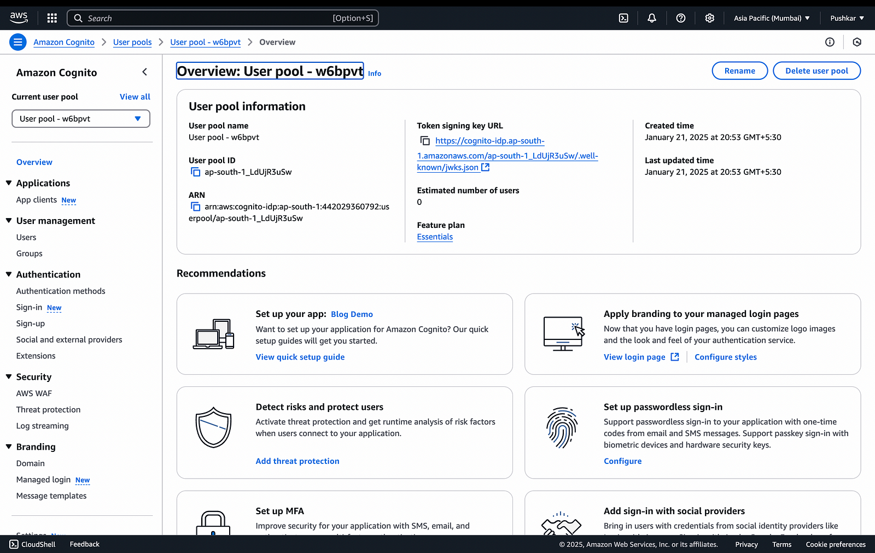Open Log streaming in the sidebar

click(43, 426)
